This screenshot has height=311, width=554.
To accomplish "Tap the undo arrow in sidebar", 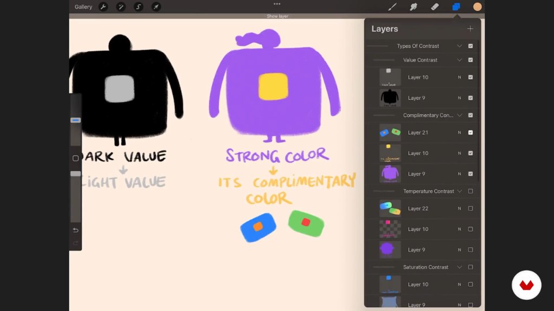I will [x=76, y=230].
